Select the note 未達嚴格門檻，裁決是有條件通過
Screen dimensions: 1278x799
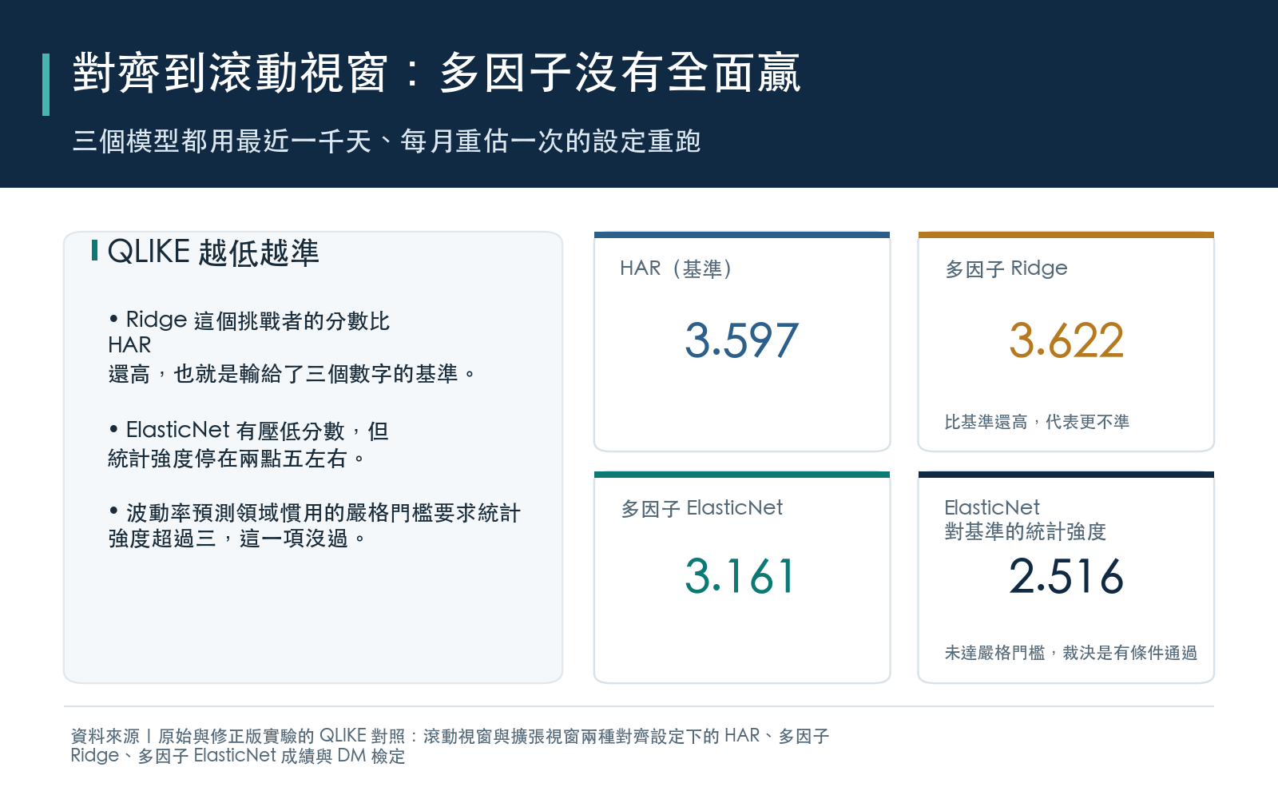click(x=1071, y=653)
